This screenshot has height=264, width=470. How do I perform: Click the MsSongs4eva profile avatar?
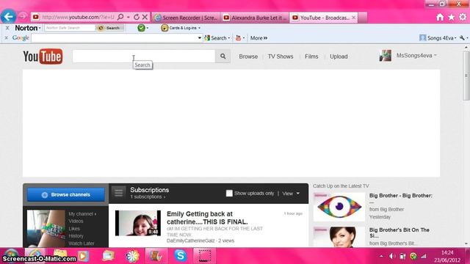pyautogui.click(x=385, y=56)
